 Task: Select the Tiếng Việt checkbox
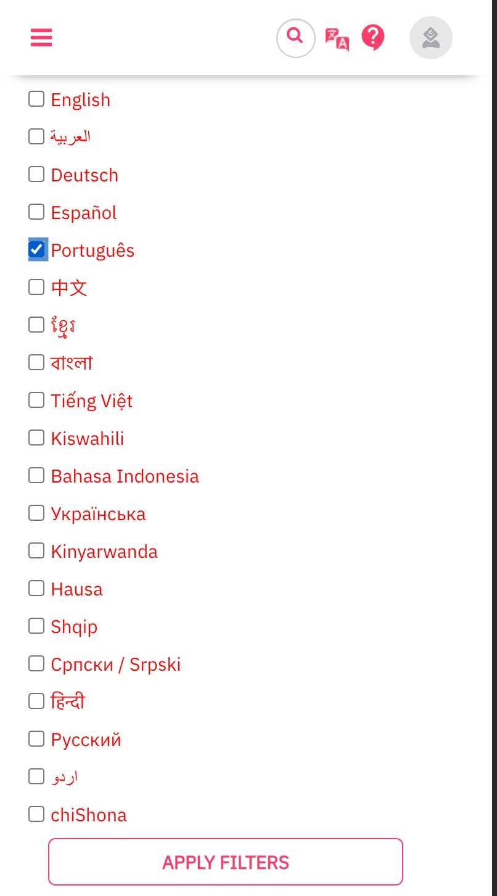(36, 400)
